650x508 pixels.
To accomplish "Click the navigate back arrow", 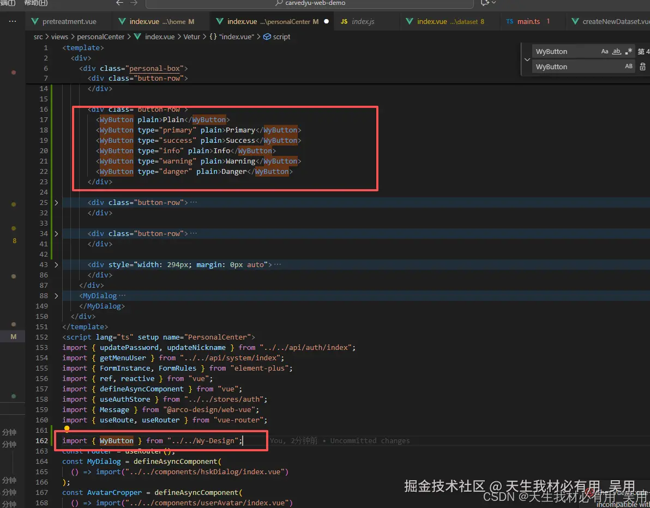I will click(x=119, y=3).
